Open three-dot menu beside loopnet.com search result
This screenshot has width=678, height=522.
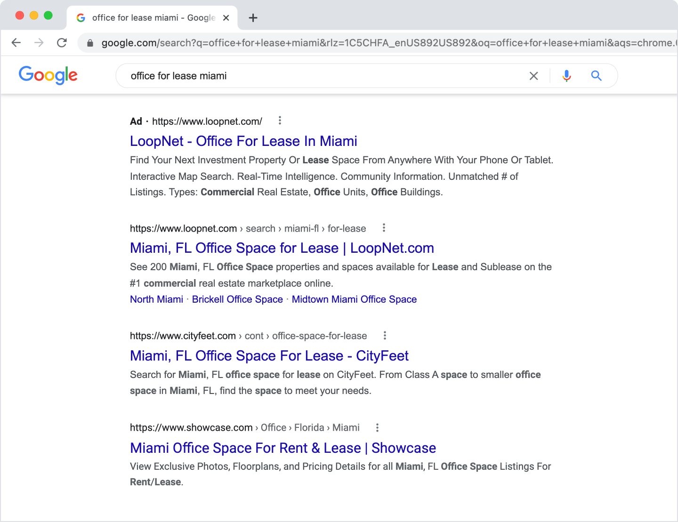pos(384,228)
